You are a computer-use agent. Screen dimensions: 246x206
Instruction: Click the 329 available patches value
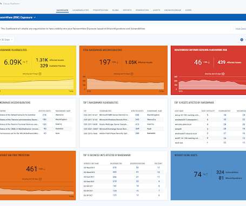[44, 66]
